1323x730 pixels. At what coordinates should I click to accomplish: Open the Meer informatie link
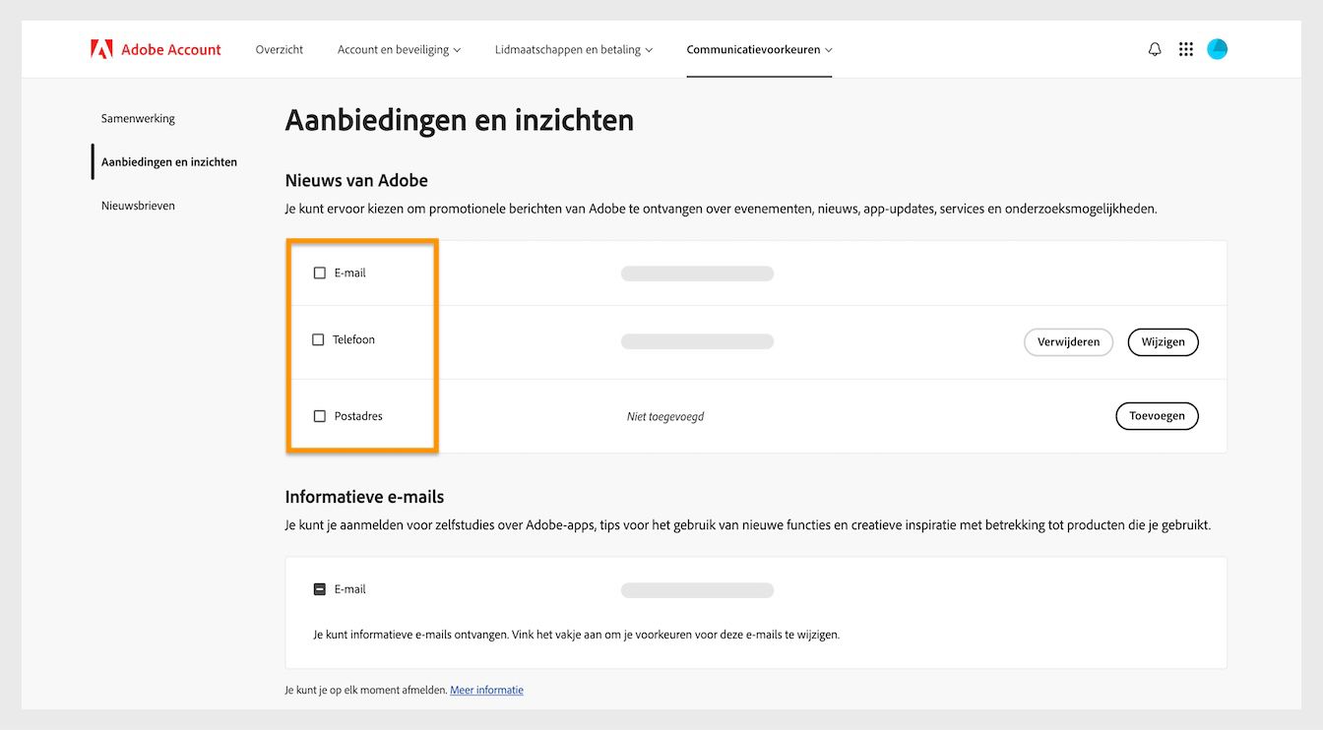486,690
